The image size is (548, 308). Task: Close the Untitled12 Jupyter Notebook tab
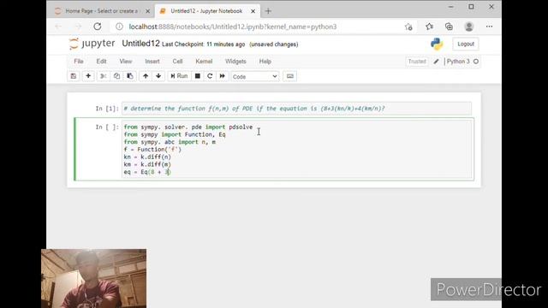[x=253, y=11]
